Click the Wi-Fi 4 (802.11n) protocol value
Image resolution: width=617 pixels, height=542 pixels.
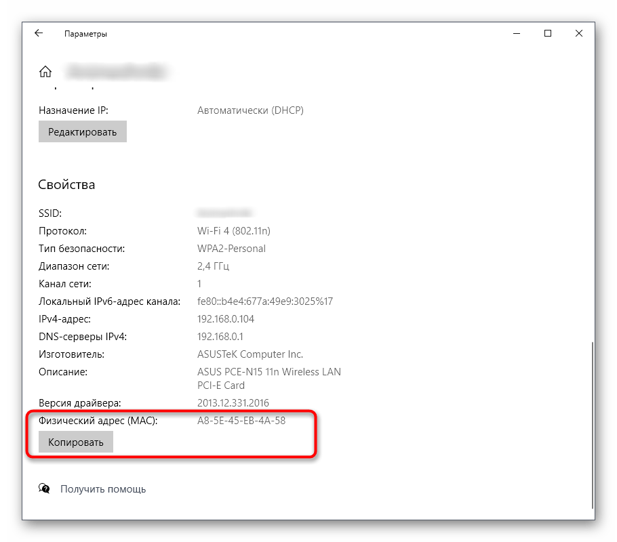[x=234, y=231]
